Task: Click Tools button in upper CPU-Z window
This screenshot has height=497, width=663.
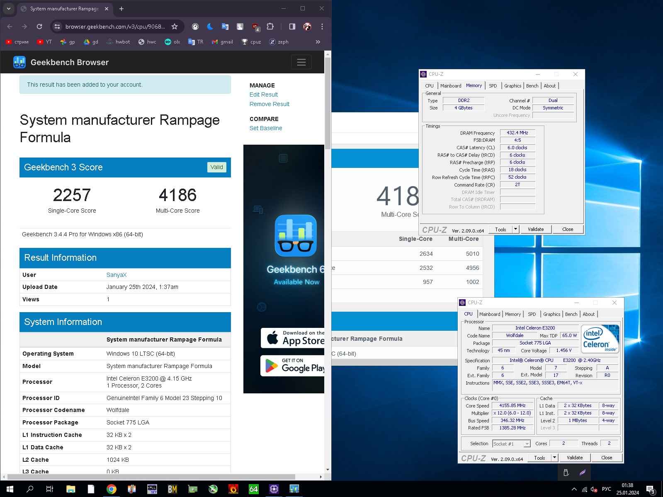Action: point(500,229)
